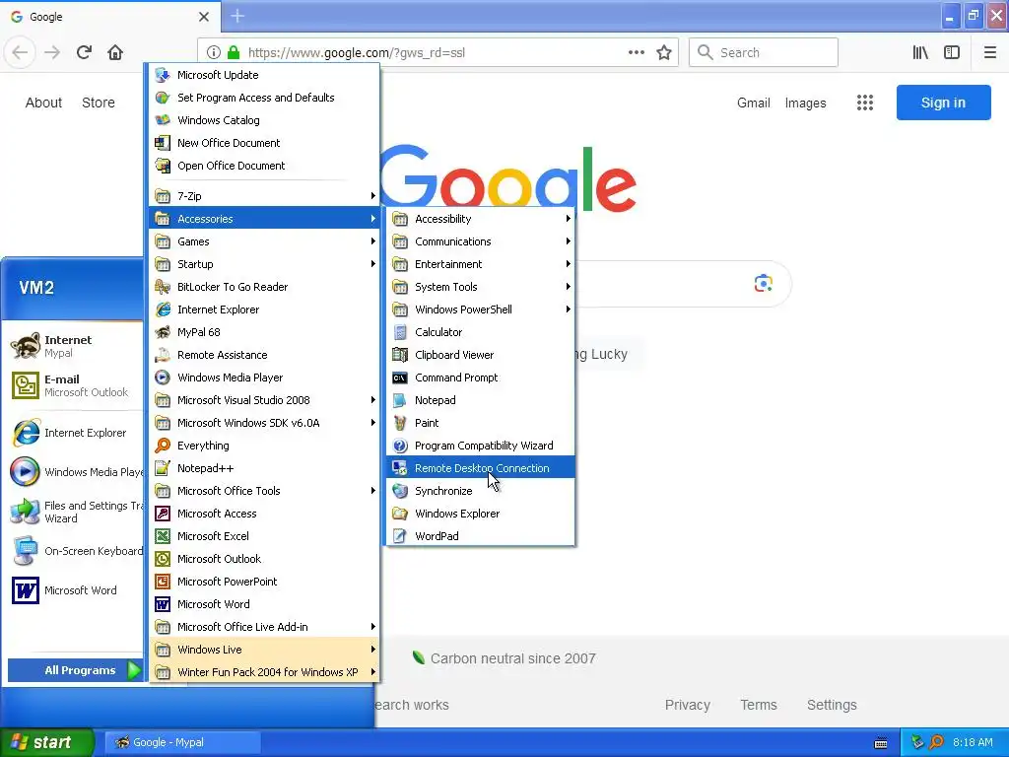Bookmark this page with the star icon
This screenshot has width=1009, height=757.
[x=663, y=53]
